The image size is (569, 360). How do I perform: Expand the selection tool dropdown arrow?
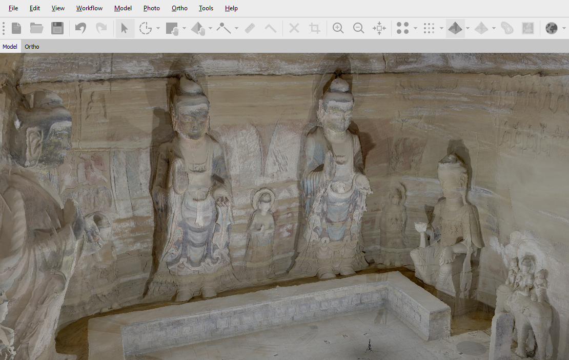pos(158,28)
